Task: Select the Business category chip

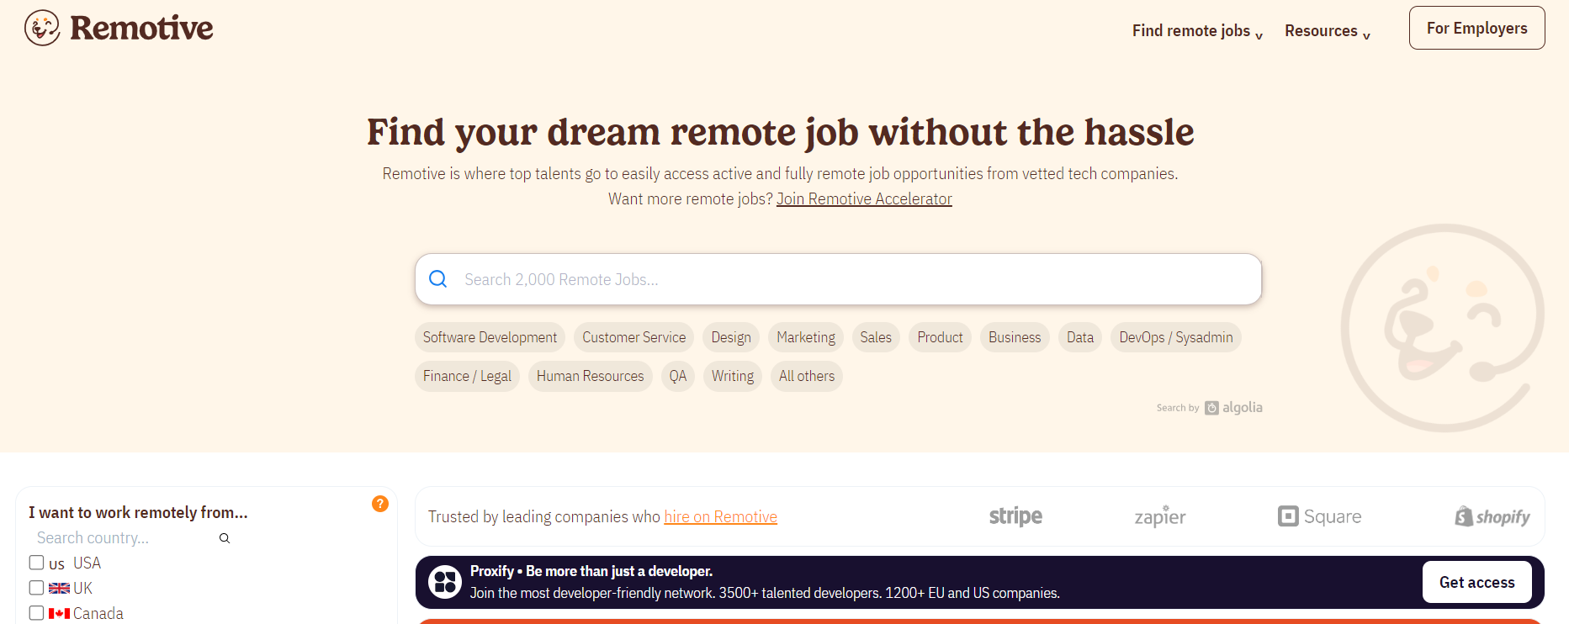Action: tap(1015, 337)
